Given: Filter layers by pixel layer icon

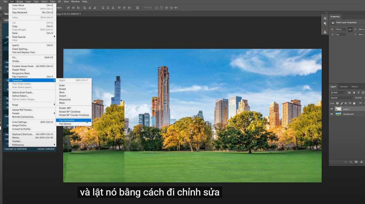Looking at the screenshot, I should [x=349, y=93].
